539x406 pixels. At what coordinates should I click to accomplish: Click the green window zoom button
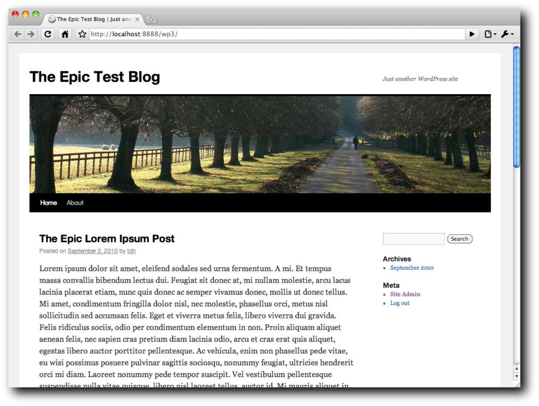[x=36, y=14]
